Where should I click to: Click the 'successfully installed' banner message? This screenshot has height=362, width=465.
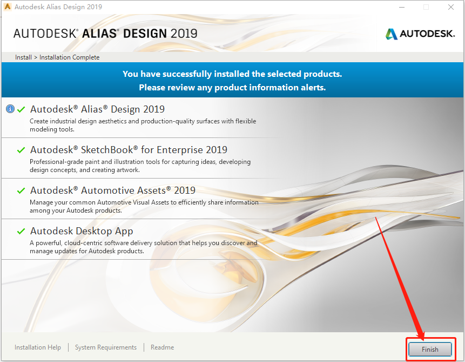(232, 74)
